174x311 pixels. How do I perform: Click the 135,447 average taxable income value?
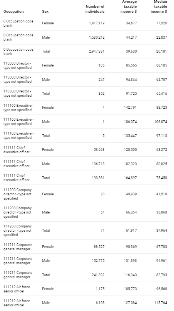point(130,136)
